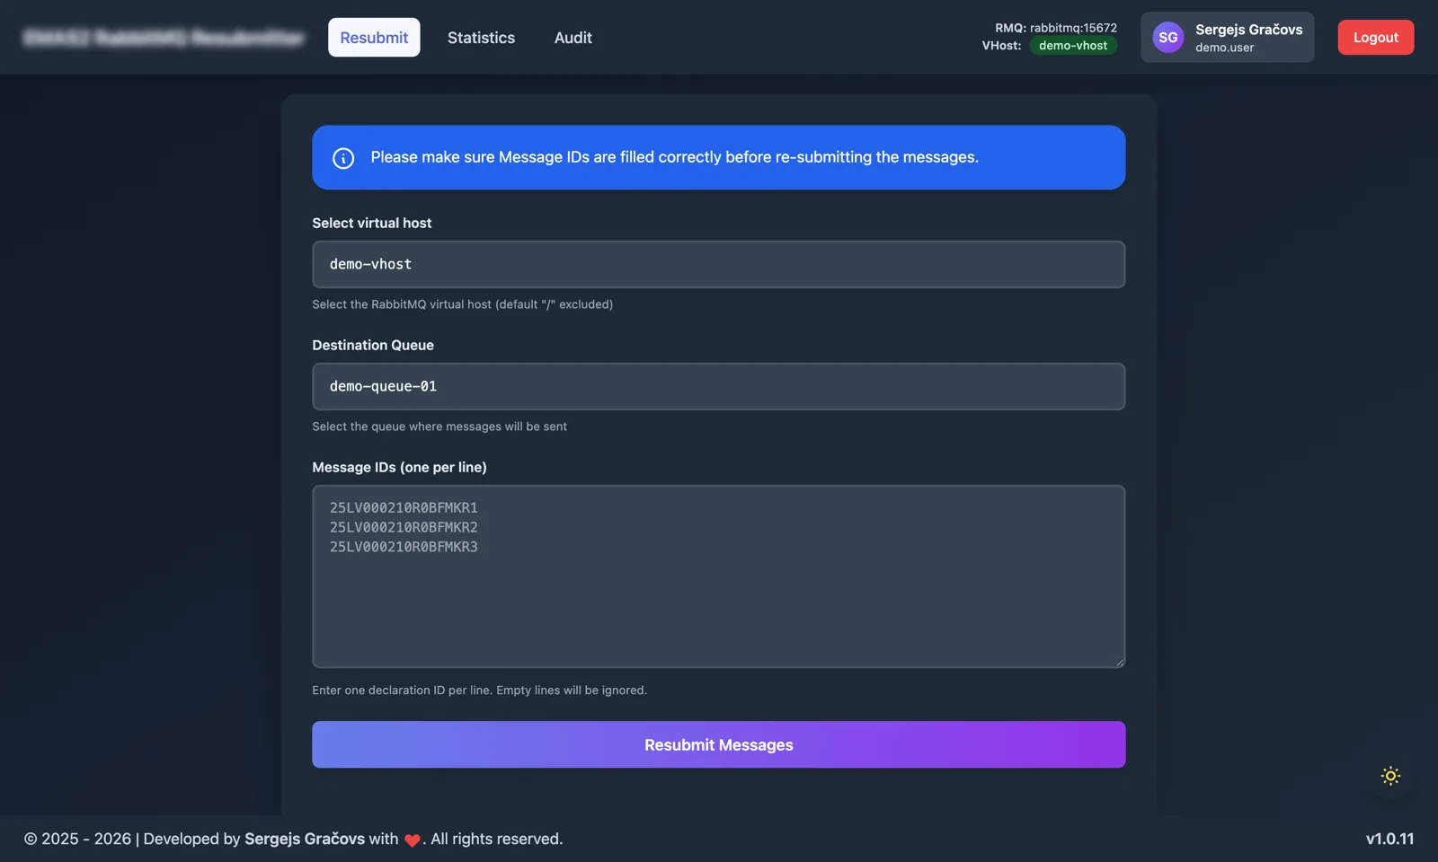Expand the Destination Queue dropdown
Screen dimensions: 1438x862
point(718,386)
